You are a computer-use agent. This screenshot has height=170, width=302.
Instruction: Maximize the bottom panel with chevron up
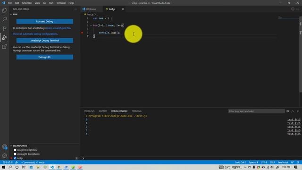293,111
